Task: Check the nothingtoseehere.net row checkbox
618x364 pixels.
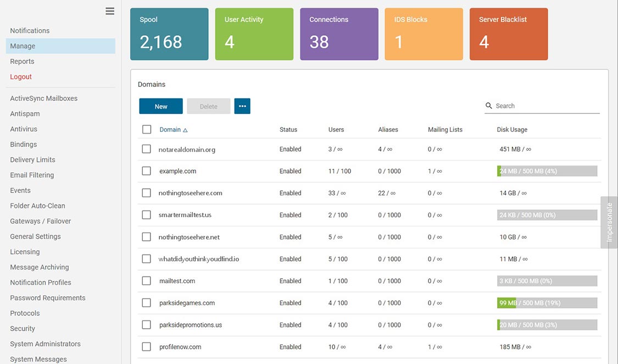Action: (146, 237)
